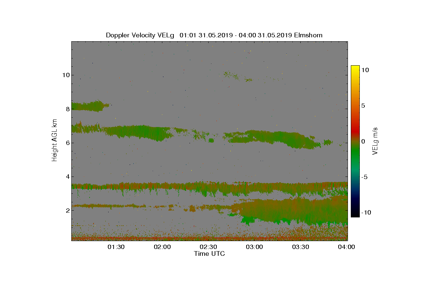Click the '02:00' time tick label
Viewport: 430px width, 287px height.
(162, 247)
